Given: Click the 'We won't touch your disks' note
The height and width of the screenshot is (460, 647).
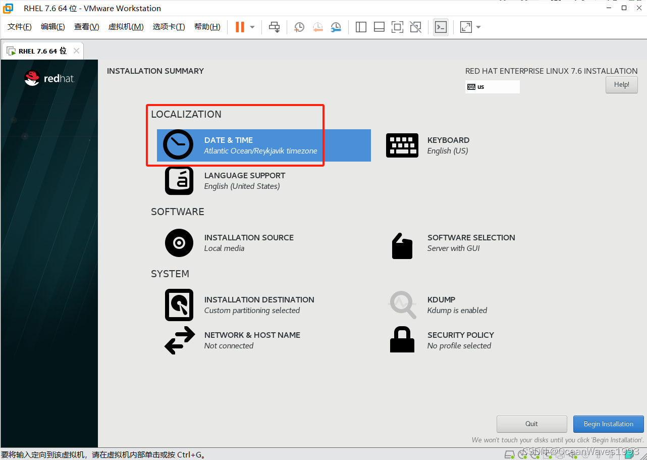Looking at the screenshot, I should (x=558, y=440).
